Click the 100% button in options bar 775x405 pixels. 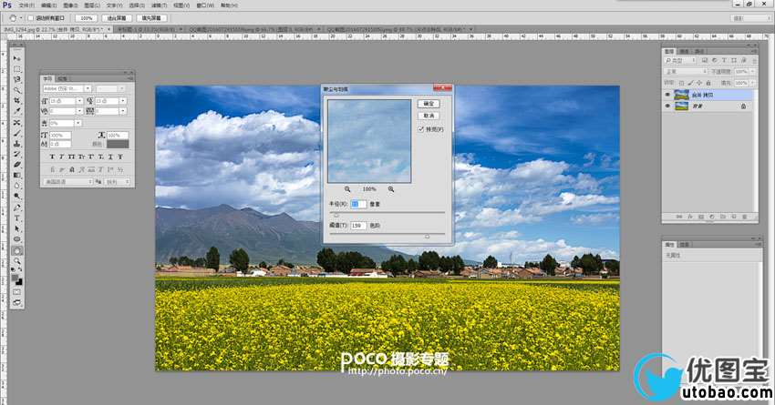pos(87,18)
